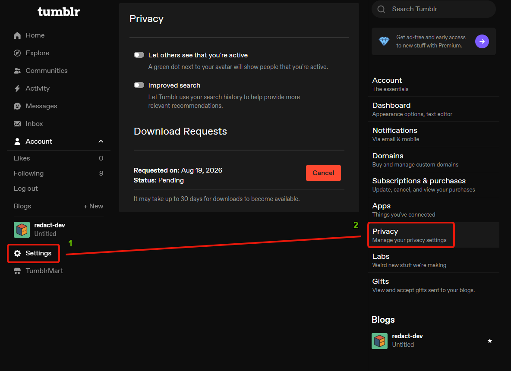The width and height of the screenshot is (511, 371).
Task: Click the Activity lightning bolt icon
Action: (x=17, y=88)
